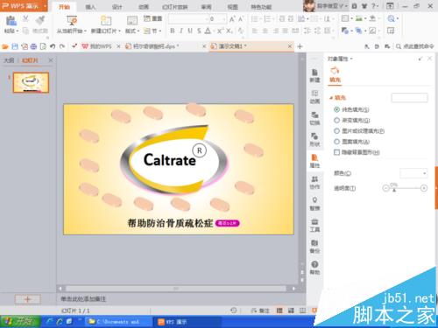Screen dimensions: 438x328
Task: Open the Help (帮助) side panel icon
Action: click(x=314, y=268)
